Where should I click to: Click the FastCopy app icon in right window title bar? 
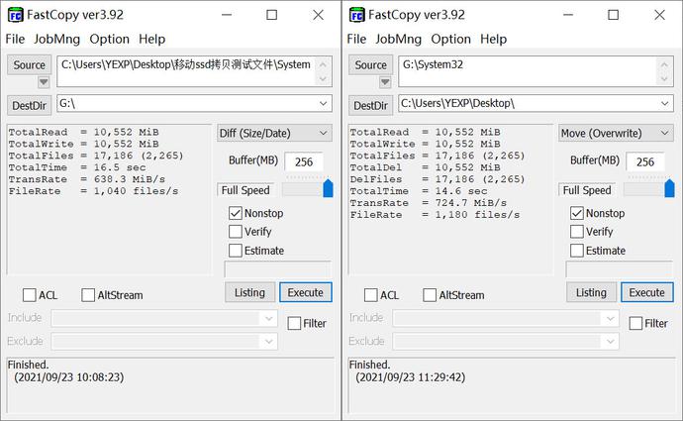click(x=357, y=15)
